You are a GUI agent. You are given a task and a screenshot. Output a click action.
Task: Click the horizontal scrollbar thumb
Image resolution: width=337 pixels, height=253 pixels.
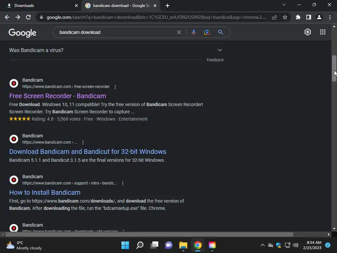[149, 234]
